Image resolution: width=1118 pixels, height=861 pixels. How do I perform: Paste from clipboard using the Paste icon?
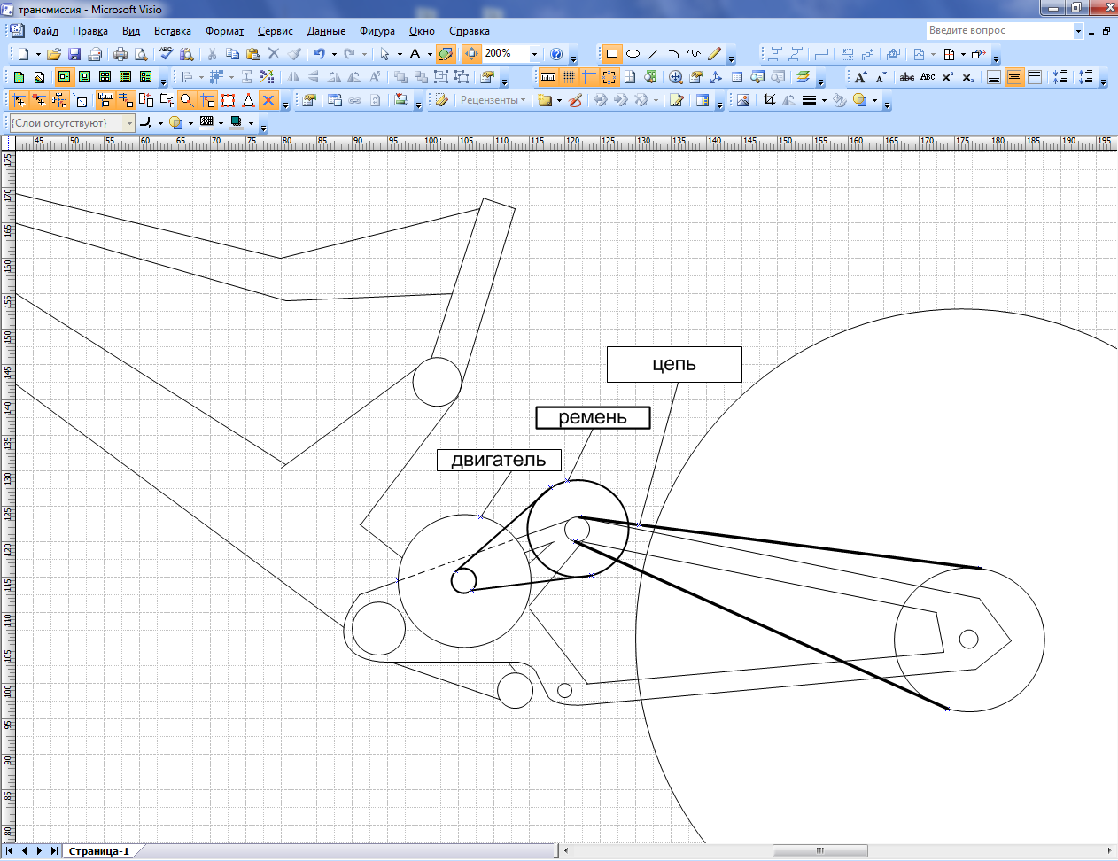(252, 54)
